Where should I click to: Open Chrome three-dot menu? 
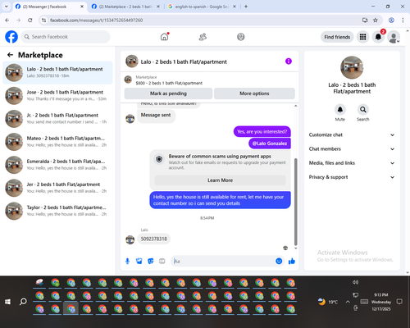pos(403,20)
